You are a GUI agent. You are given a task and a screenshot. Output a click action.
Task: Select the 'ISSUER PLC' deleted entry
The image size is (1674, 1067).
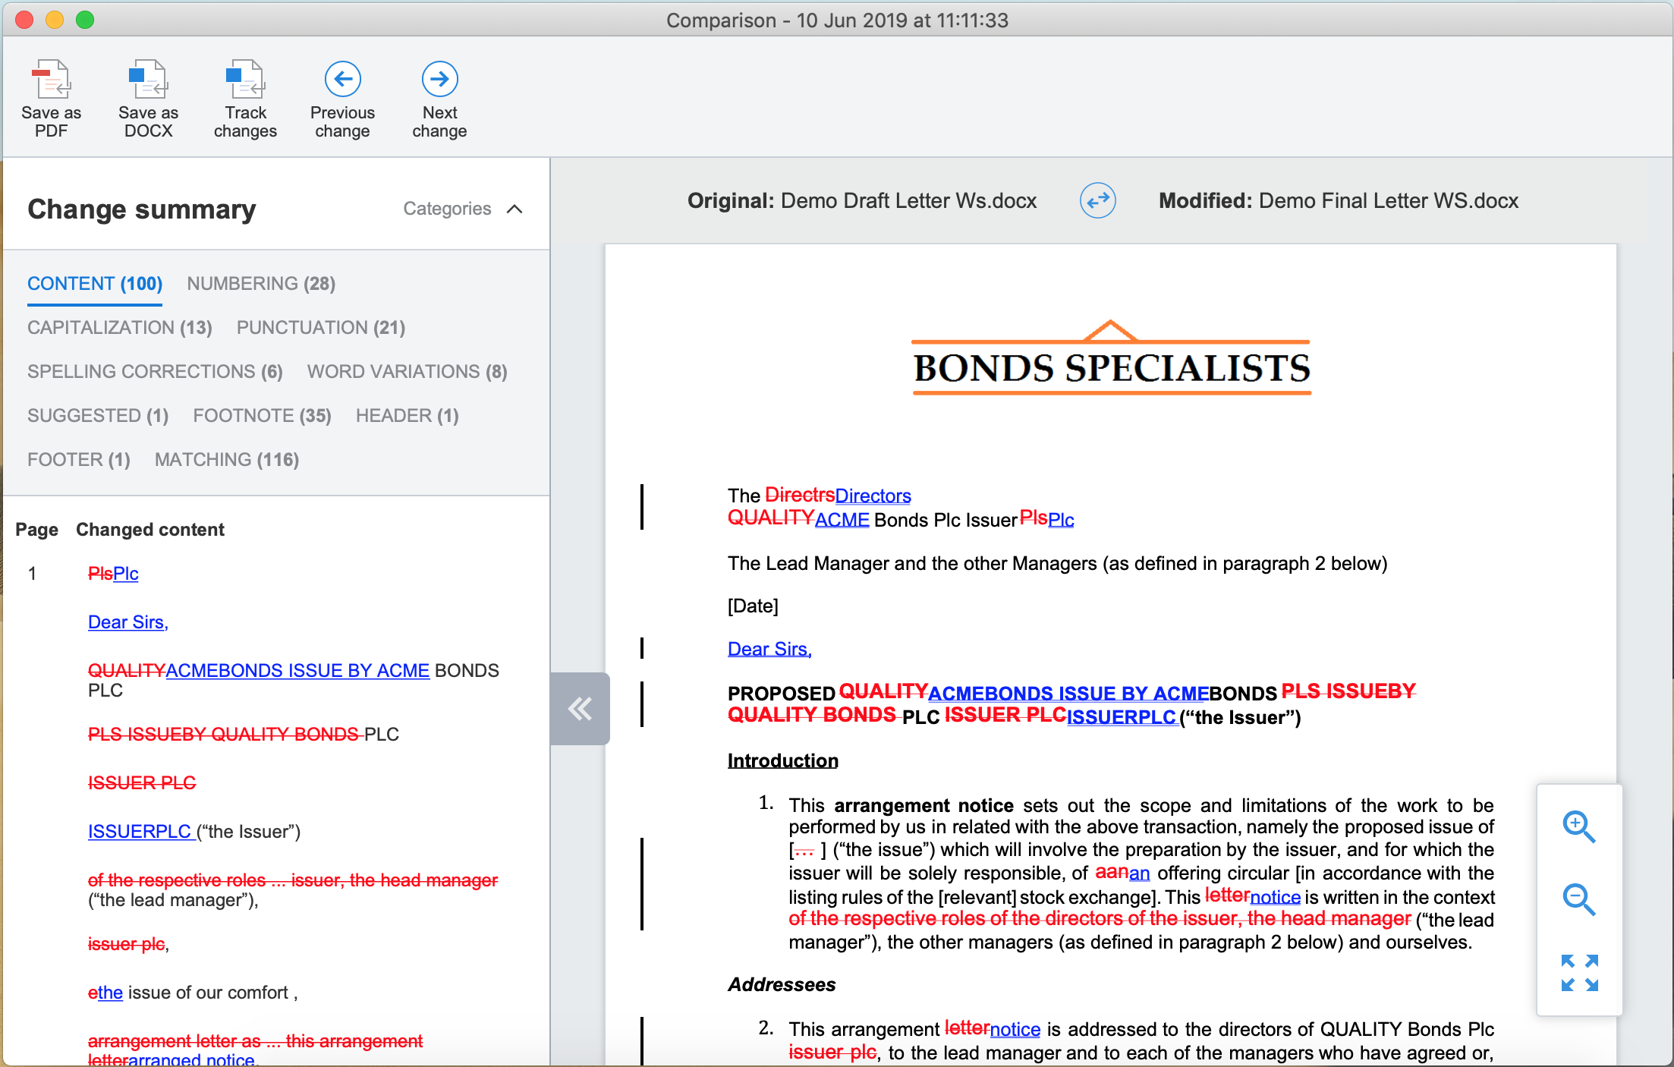click(142, 783)
